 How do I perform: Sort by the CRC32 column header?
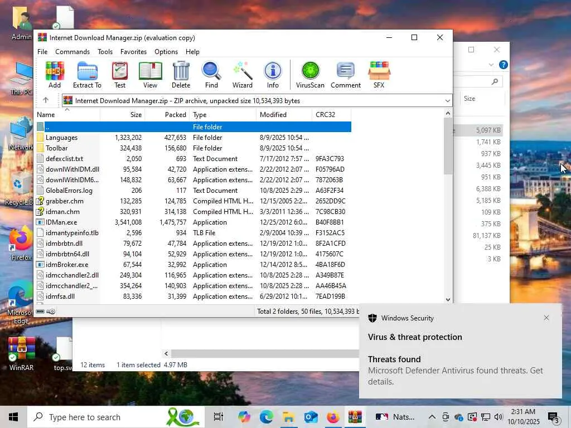pos(331,115)
